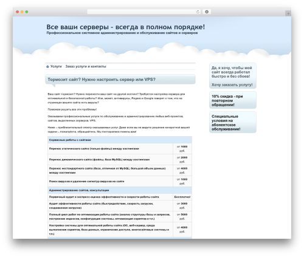This screenshot has height=257, width=304.
Task: Click Перенос статического сайта table row
Action: (x=120, y=149)
